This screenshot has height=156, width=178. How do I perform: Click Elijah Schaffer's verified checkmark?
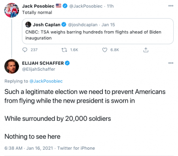coord(67,63)
